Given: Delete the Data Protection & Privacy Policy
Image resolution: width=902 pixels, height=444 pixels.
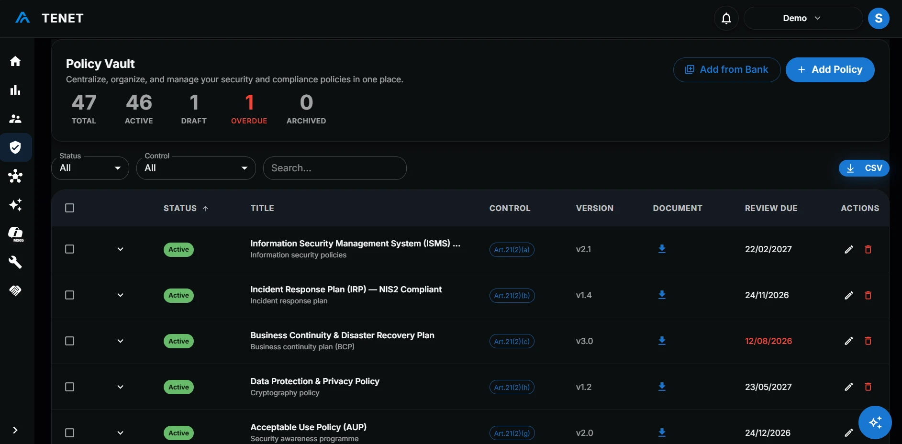Looking at the screenshot, I should pyautogui.click(x=868, y=387).
